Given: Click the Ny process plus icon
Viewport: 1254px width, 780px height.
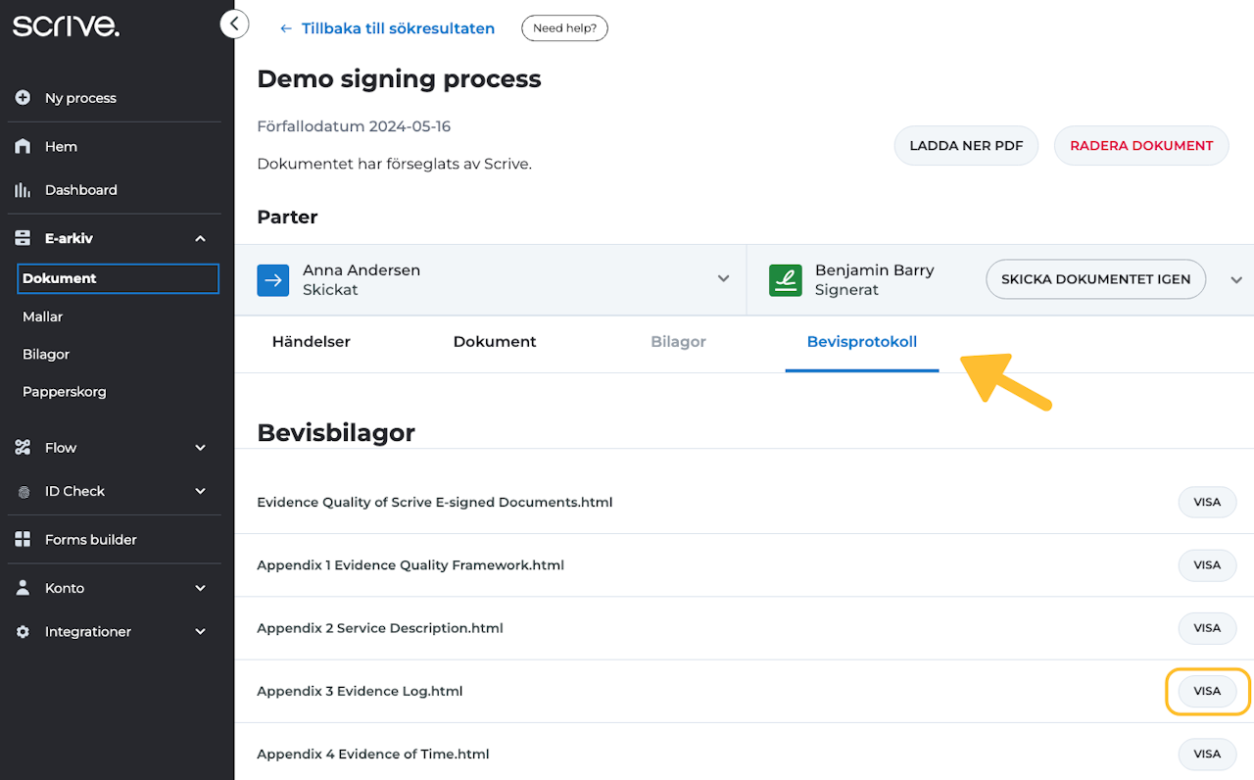Looking at the screenshot, I should coord(24,98).
